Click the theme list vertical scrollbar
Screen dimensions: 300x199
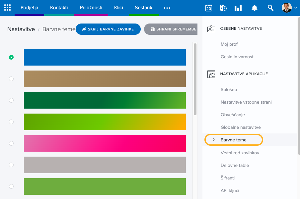click(195, 79)
